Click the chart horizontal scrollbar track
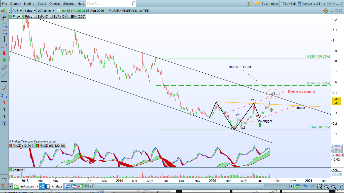344x193 pixels. [x=191, y=186]
